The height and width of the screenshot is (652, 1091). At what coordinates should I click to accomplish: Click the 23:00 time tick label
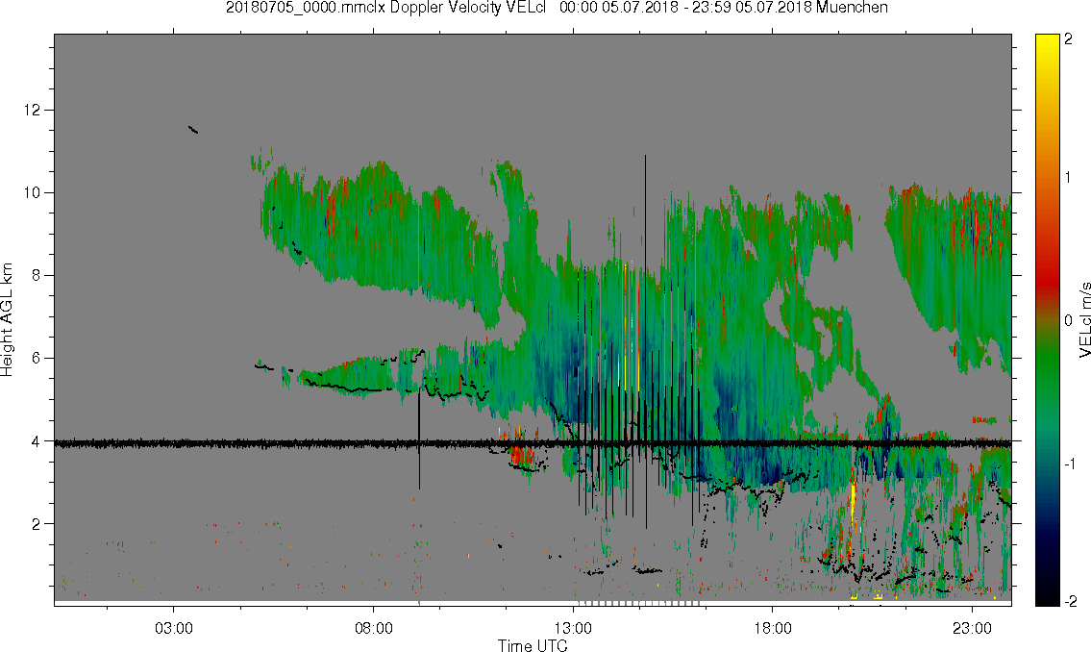point(973,628)
